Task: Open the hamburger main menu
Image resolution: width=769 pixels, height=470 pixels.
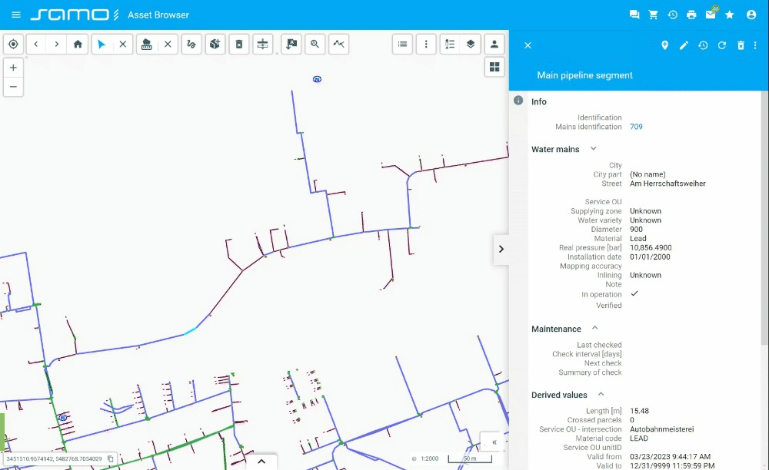Action: pos(15,15)
